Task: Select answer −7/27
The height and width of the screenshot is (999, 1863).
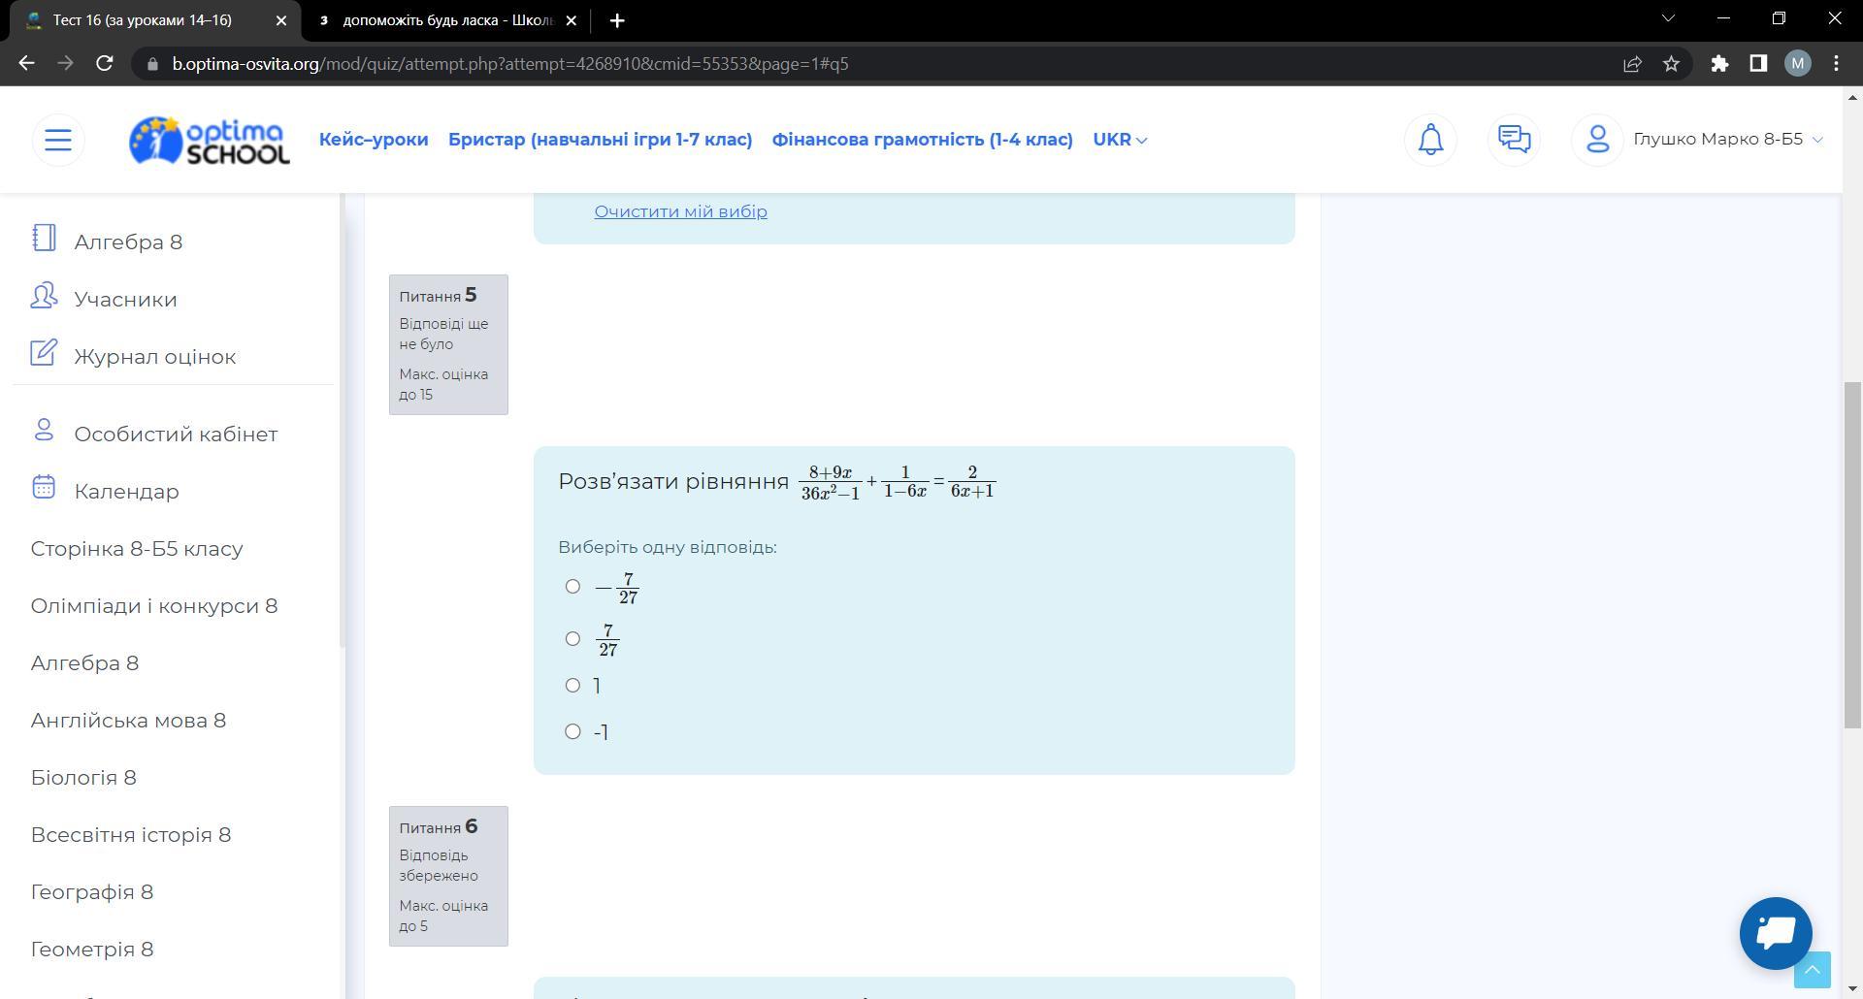Action: click(x=572, y=586)
